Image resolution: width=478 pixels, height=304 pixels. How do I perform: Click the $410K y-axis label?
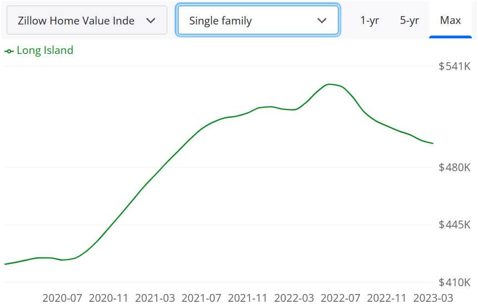[x=454, y=282]
